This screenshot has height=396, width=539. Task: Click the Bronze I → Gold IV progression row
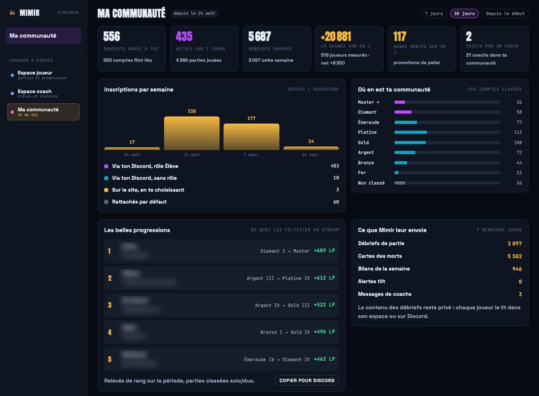[222, 332]
